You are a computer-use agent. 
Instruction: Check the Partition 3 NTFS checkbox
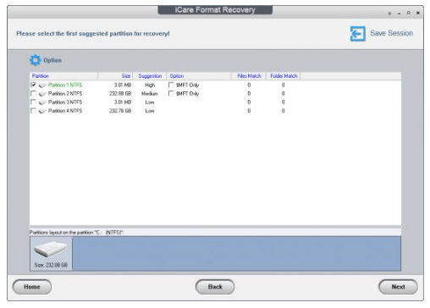(33, 102)
